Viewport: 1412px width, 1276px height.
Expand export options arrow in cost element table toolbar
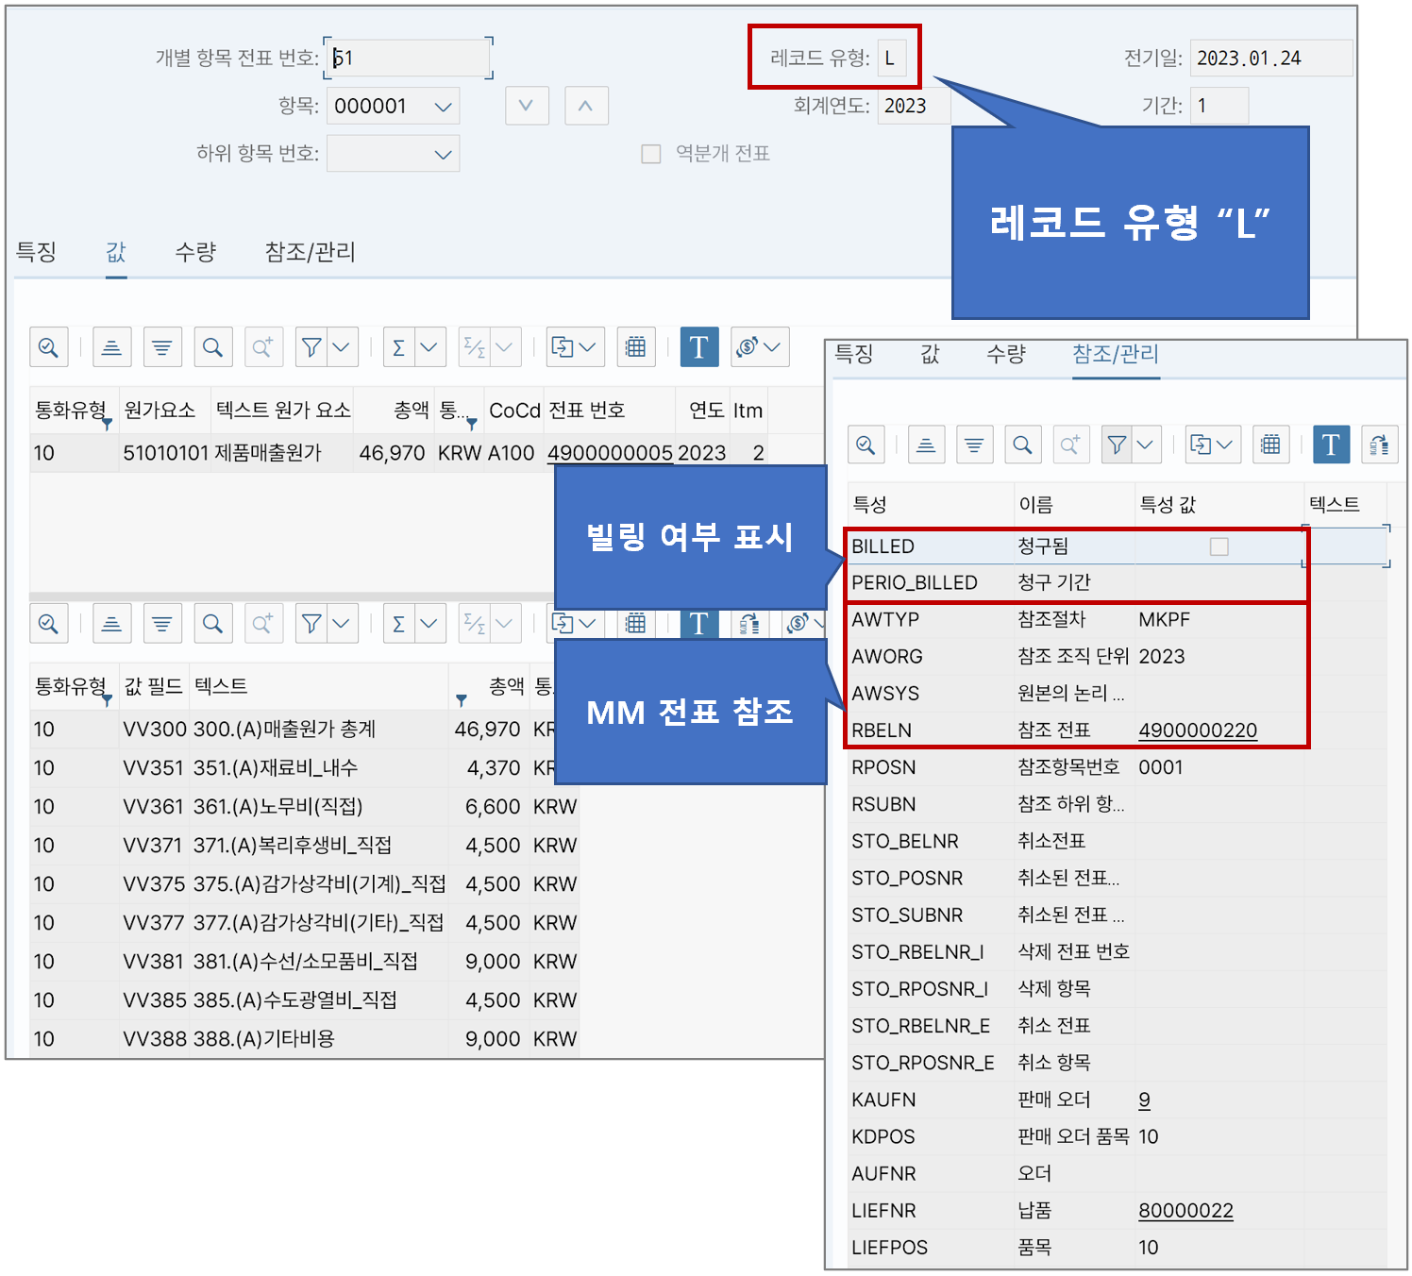[x=589, y=347]
